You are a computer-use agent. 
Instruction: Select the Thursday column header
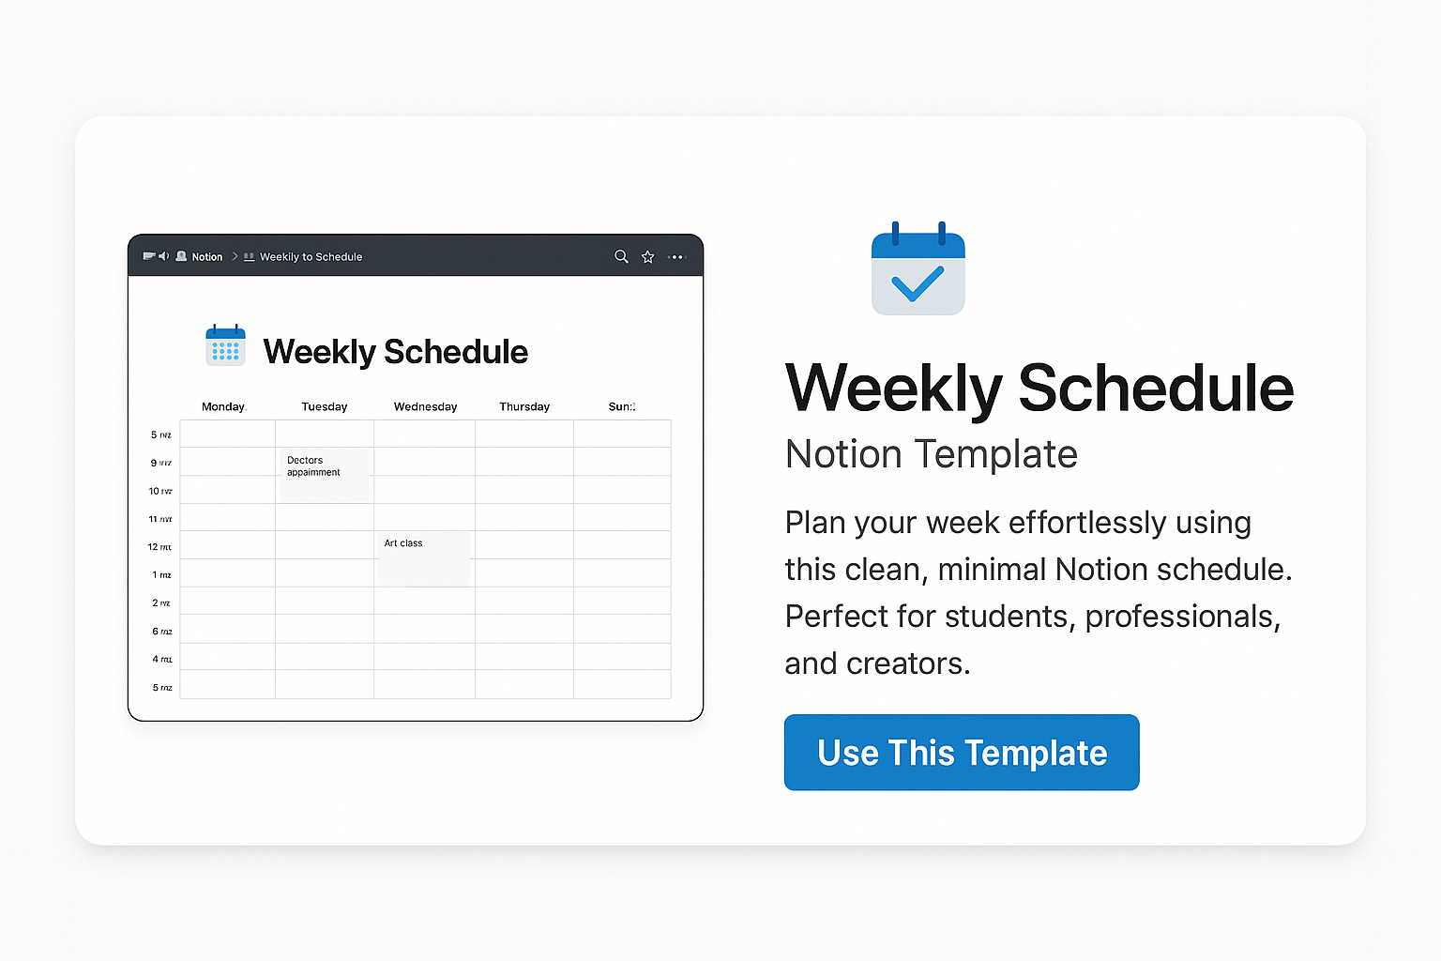(x=524, y=406)
